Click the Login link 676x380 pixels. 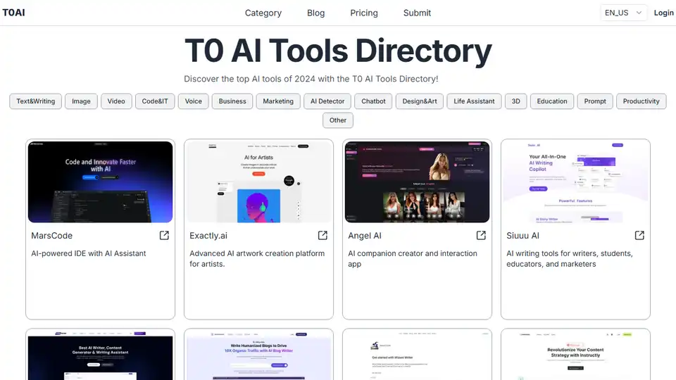(x=663, y=13)
